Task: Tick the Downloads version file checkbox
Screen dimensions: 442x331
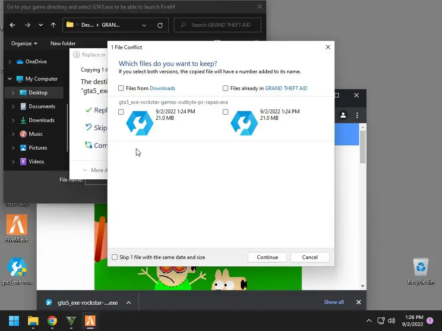Action: pos(121,112)
